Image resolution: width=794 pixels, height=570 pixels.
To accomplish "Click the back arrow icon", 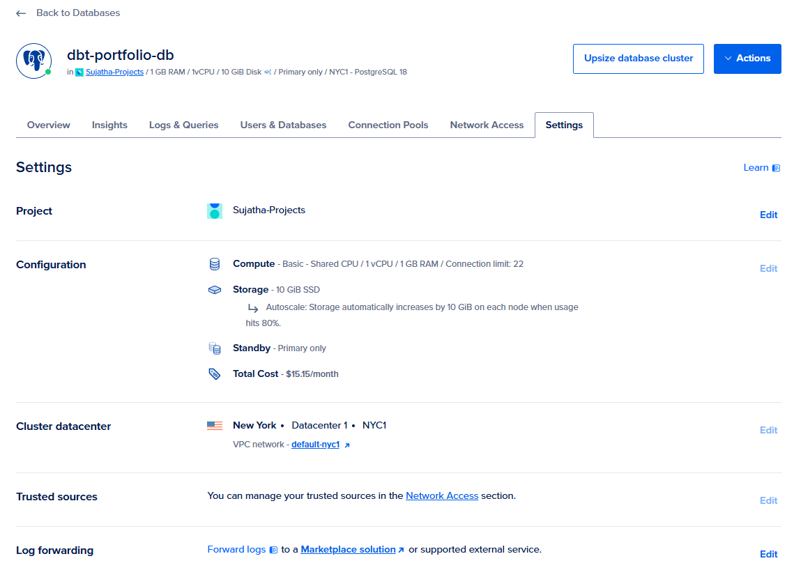I will tap(21, 13).
